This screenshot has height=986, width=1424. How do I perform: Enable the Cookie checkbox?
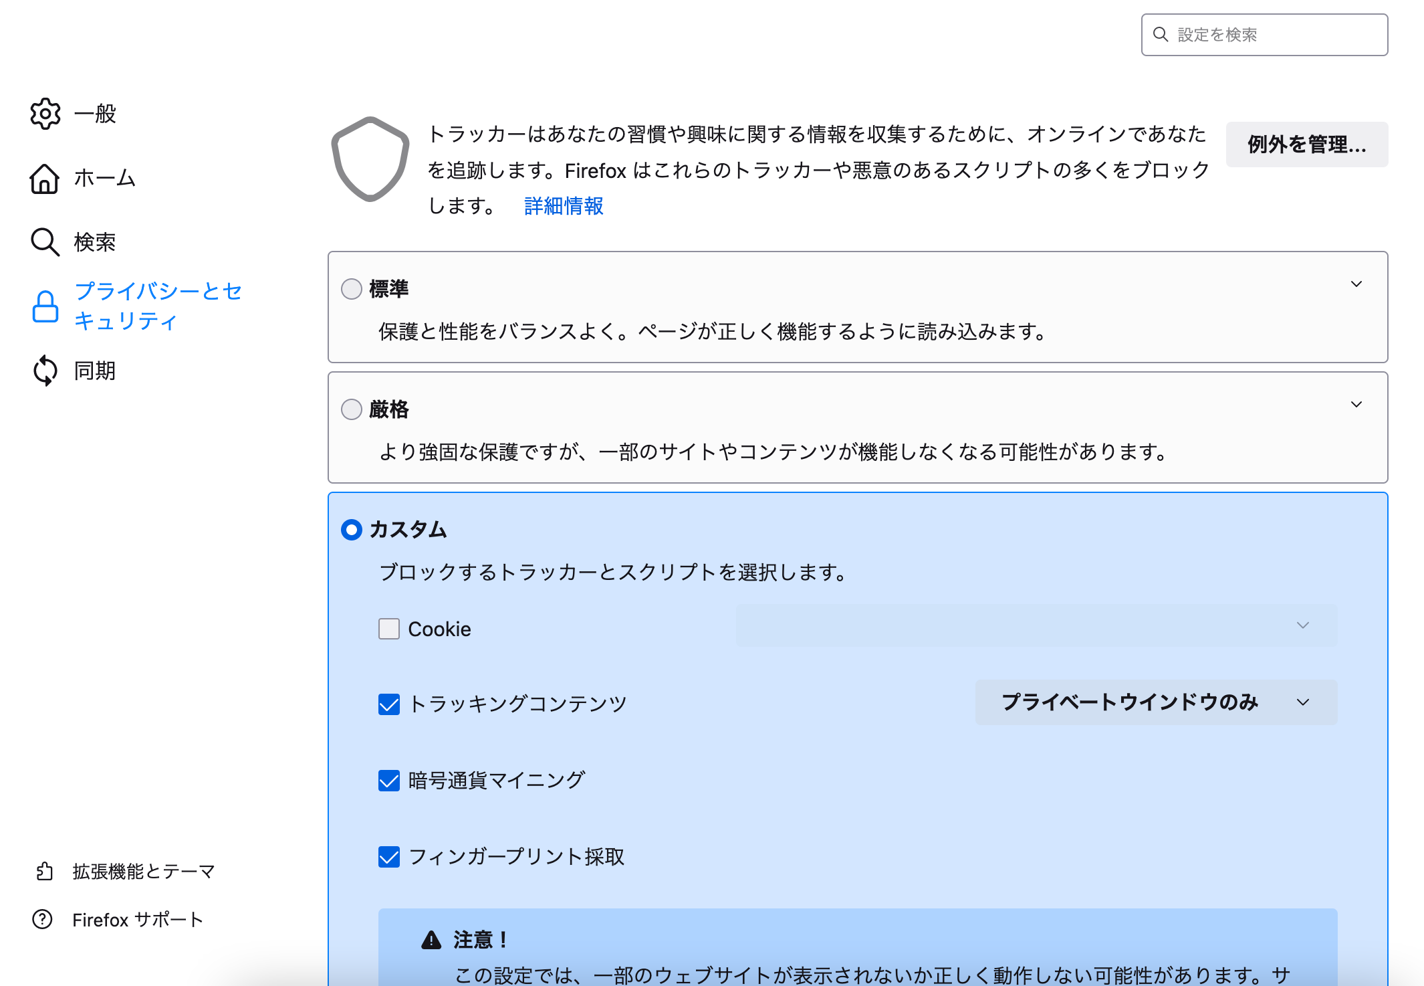(x=389, y=629)
